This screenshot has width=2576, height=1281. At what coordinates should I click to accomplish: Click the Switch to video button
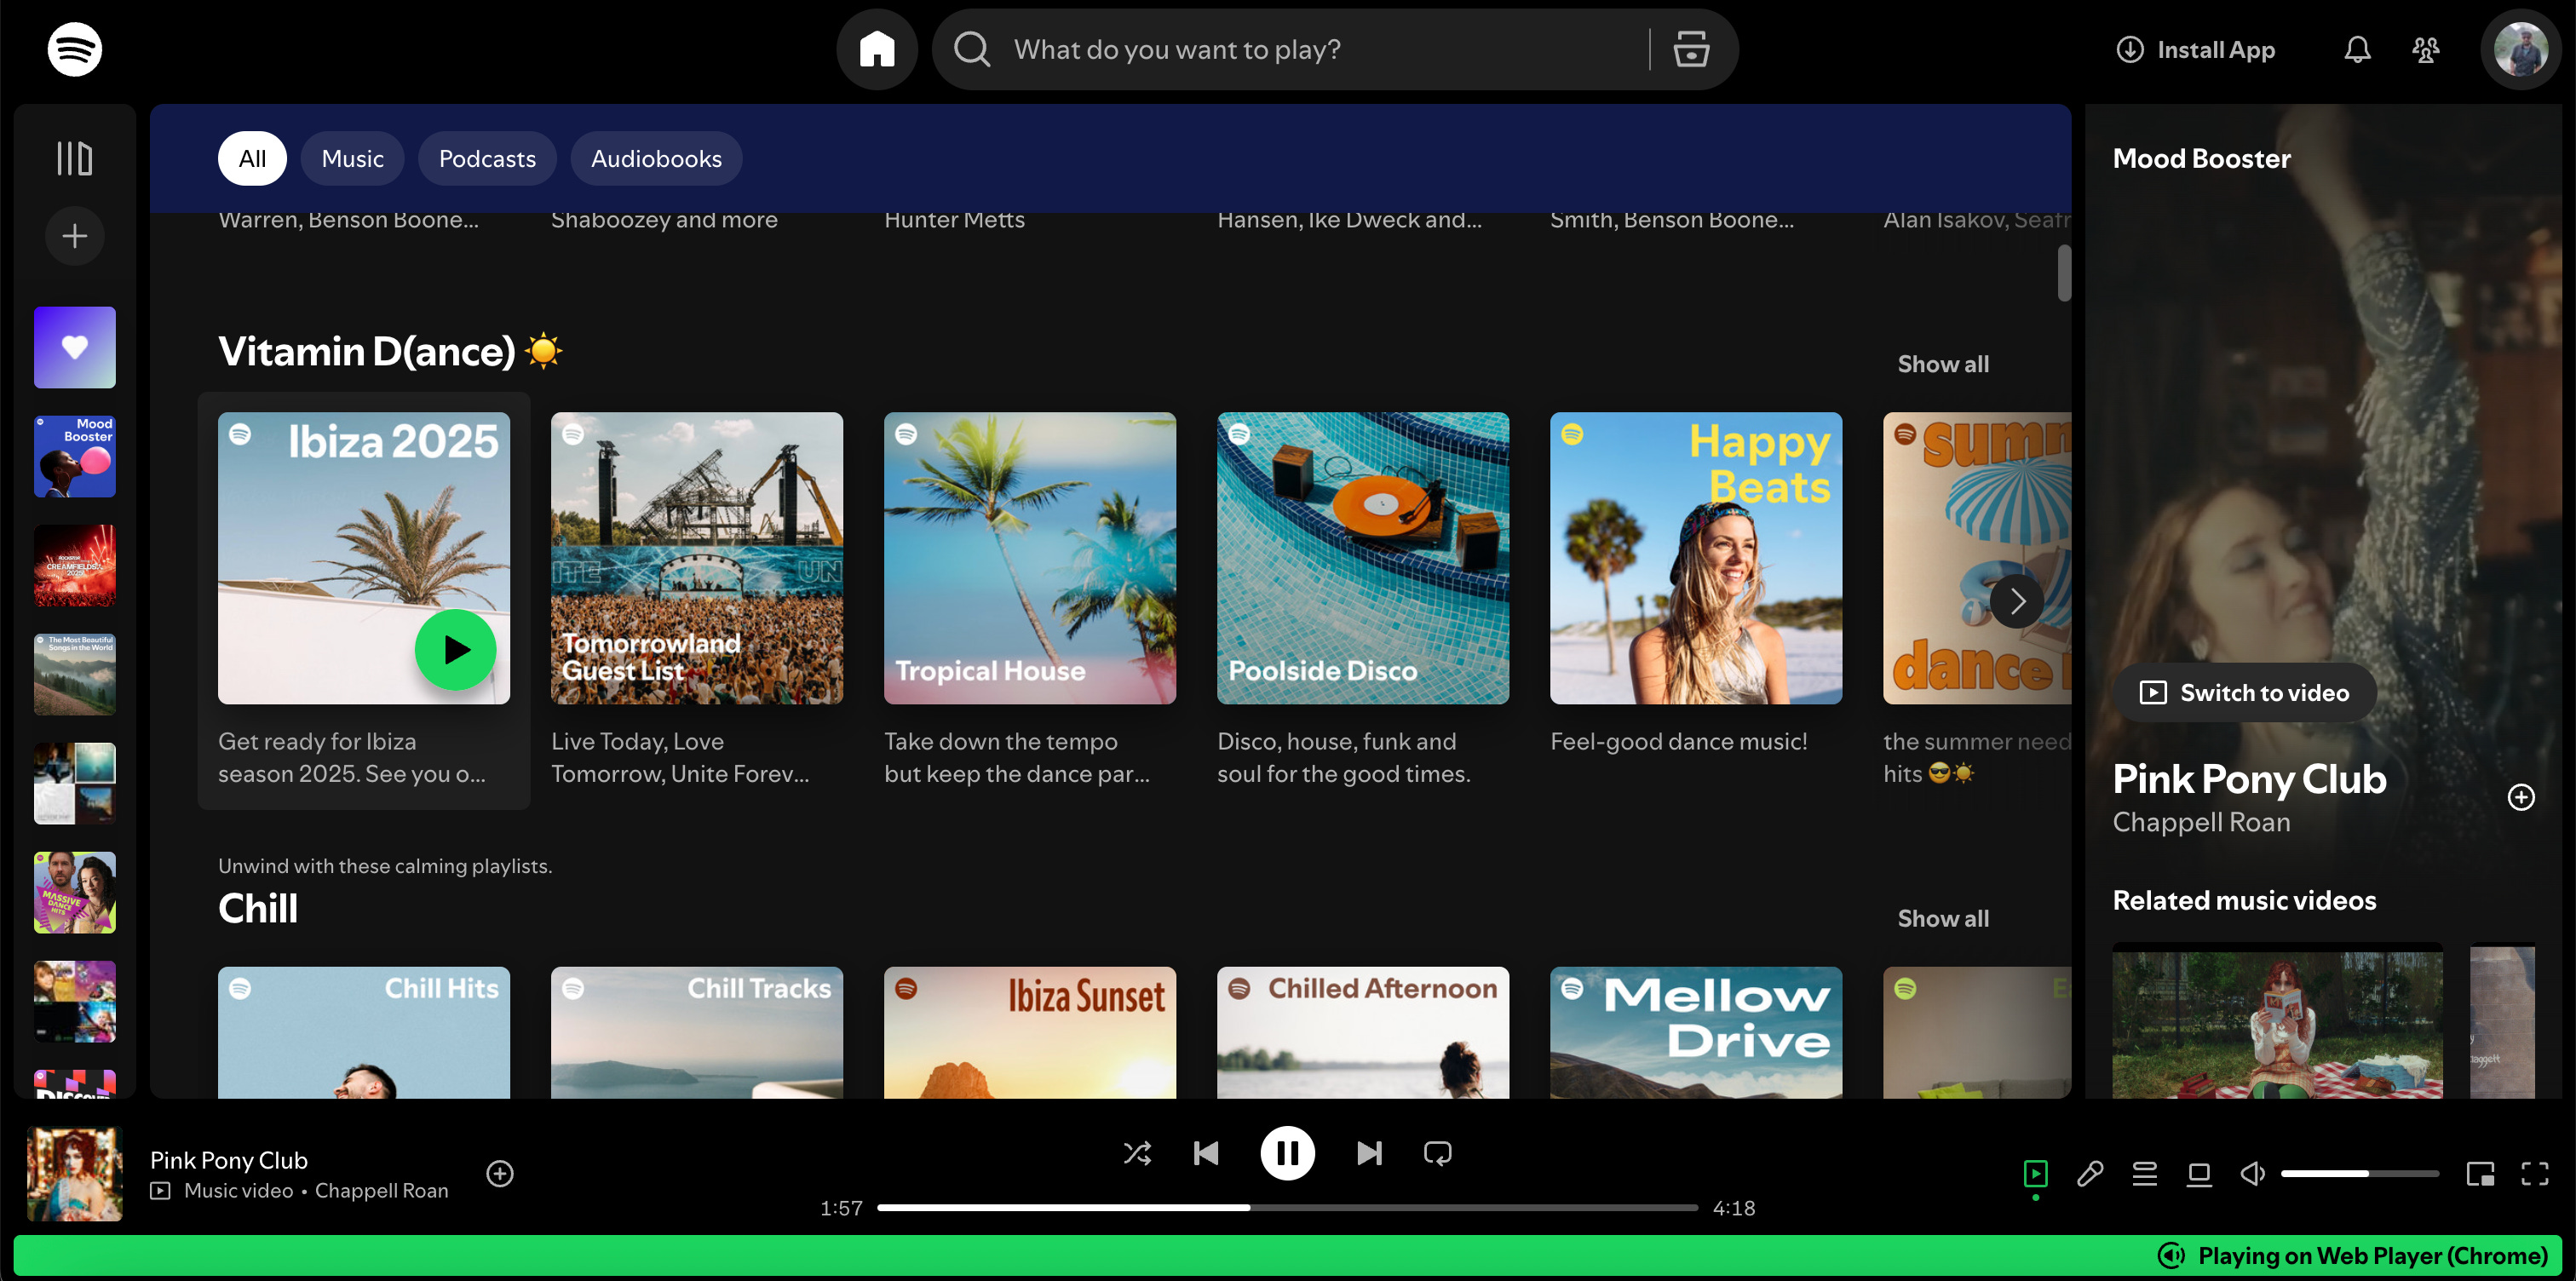(2245, 692)
